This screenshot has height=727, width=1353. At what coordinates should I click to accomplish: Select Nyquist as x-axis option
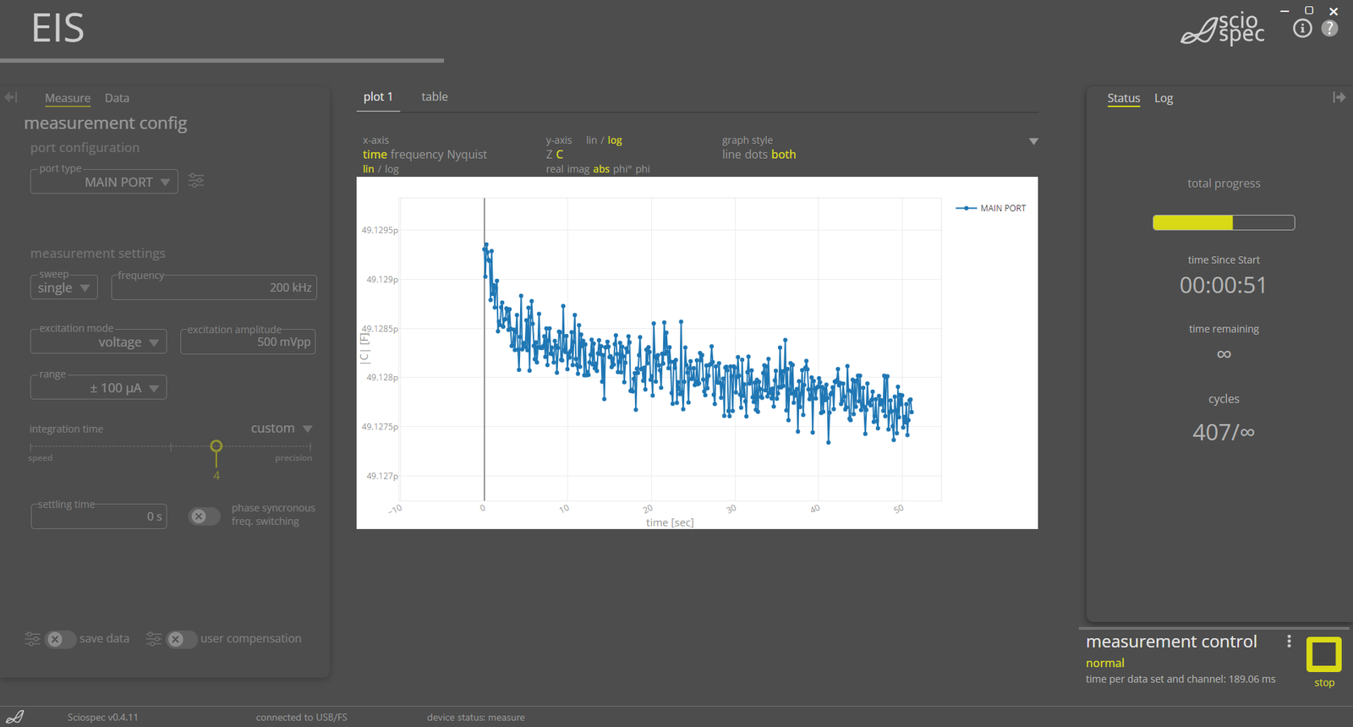tap(467, 155)
